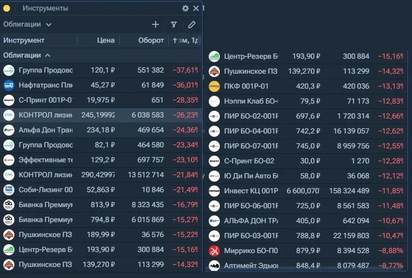Screen dimensions: 412x278
Task: Click the change value −24,36%
Action: click(186, 130)
